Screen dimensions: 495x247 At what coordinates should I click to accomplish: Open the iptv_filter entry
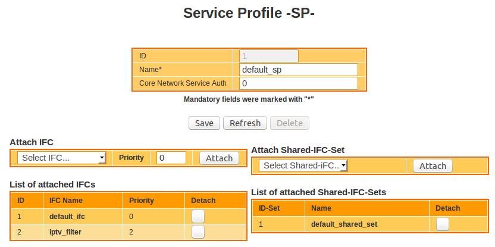tap(65, 232)
